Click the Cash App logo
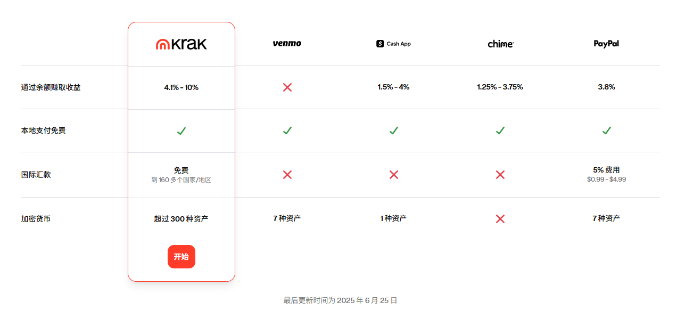Viewport: 677px width, 319px height. click(x=393, y=44)
